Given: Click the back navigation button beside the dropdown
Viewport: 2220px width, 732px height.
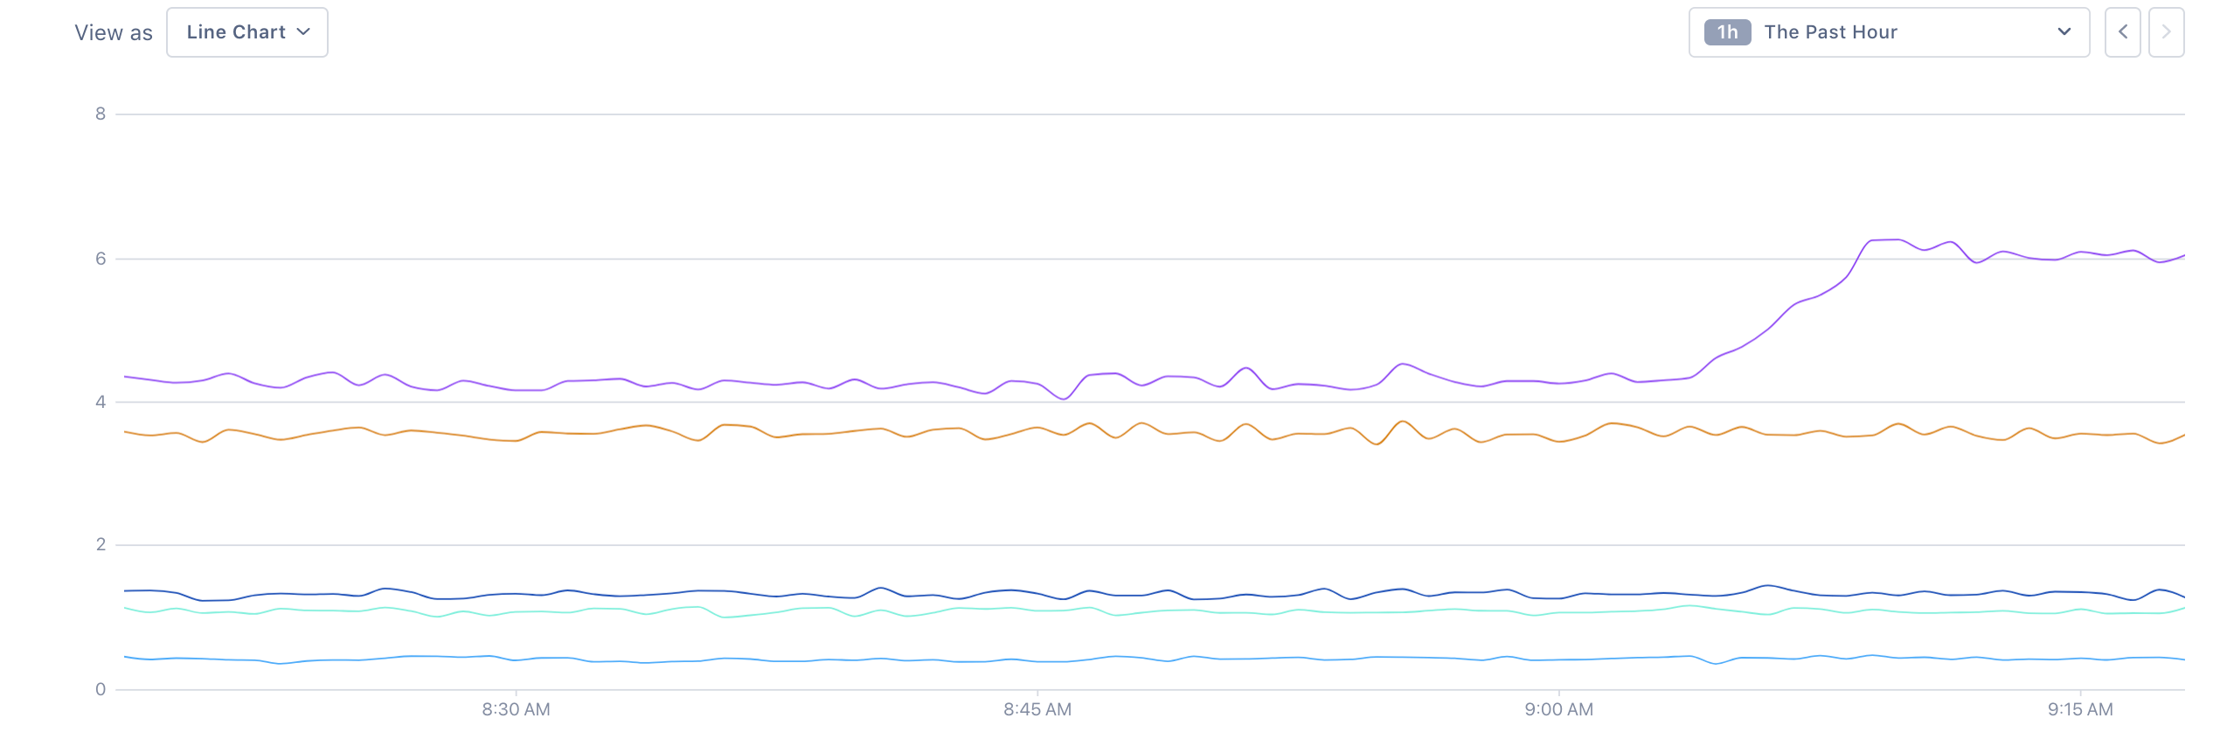Looking at the screenshot, I should [x=2124, y=31].
